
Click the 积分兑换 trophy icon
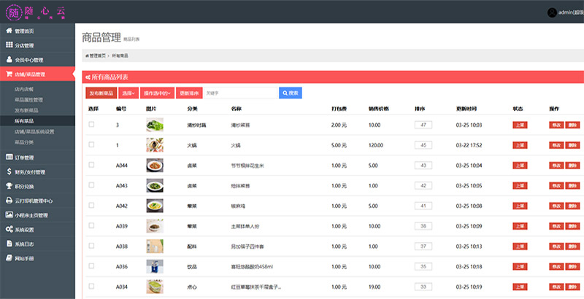click(x=9, y=186)
